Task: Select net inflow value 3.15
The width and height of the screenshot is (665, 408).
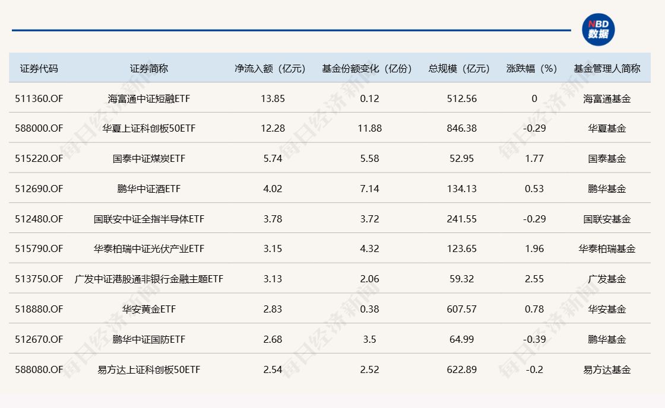Action: pyautogui.click(x=273, y=248)
